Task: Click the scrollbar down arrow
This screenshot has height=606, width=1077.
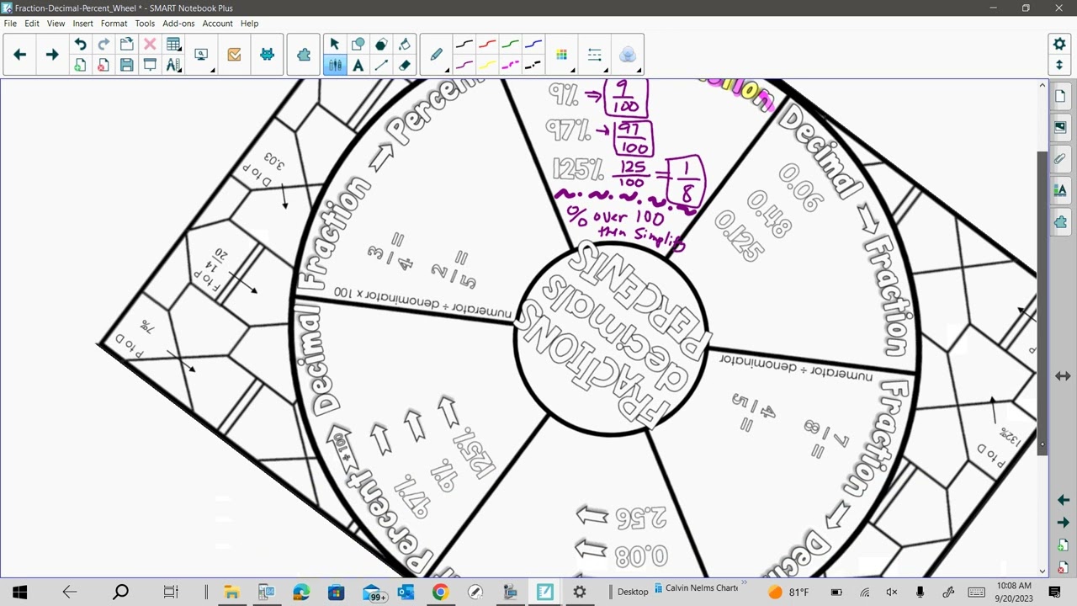Action: tap(1043, 571)
